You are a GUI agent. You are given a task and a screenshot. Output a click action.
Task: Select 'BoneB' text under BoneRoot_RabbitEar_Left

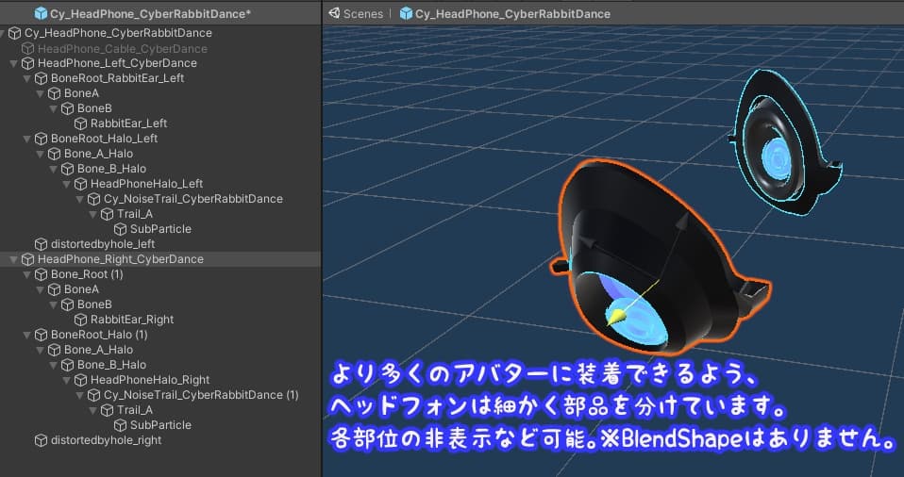[x=94, y=108]
